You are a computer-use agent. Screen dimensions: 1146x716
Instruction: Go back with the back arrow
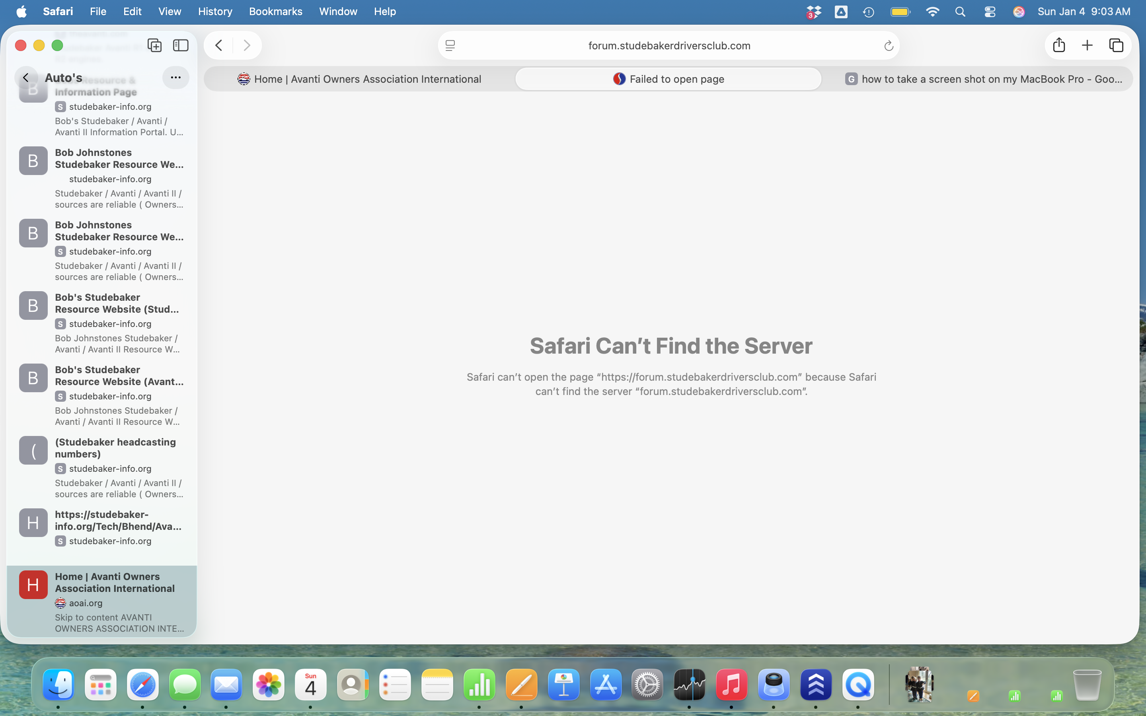click(x=219, y=45)
